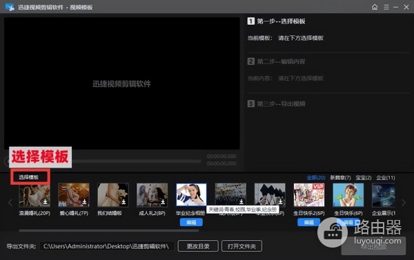This screenshot has width=414, height=260.
Task: Click 第一步--选择模板 step heading
Action: (x=281, y=21)
